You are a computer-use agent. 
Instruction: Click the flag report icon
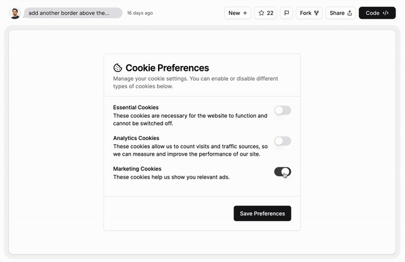coord(286,13)
